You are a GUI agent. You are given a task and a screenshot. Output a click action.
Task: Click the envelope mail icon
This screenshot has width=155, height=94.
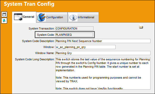point(141,27)
